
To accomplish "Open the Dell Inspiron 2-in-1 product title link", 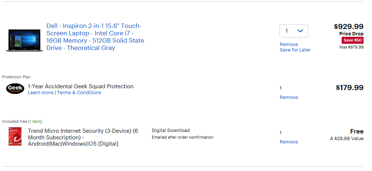I will point(95,37).
